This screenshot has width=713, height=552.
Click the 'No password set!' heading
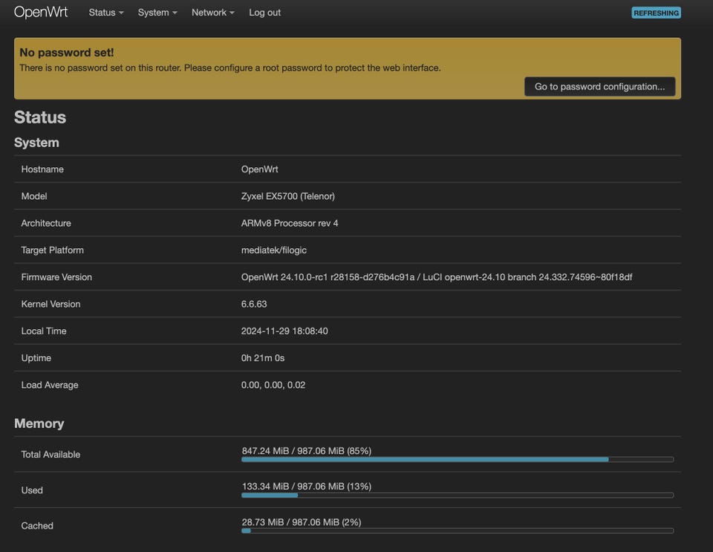(x=67, y=52)
